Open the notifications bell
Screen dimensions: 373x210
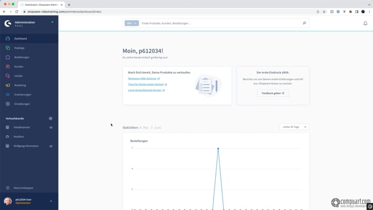[365, 24]
